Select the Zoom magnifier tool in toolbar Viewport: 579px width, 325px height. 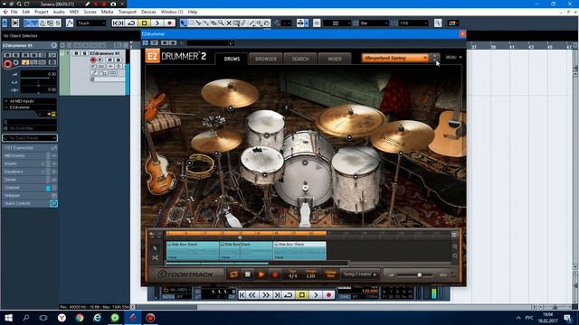tap(221, 23)
